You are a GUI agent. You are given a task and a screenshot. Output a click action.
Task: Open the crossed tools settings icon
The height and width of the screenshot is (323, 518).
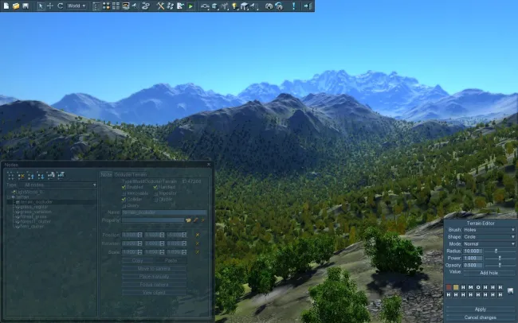[160, 6]
